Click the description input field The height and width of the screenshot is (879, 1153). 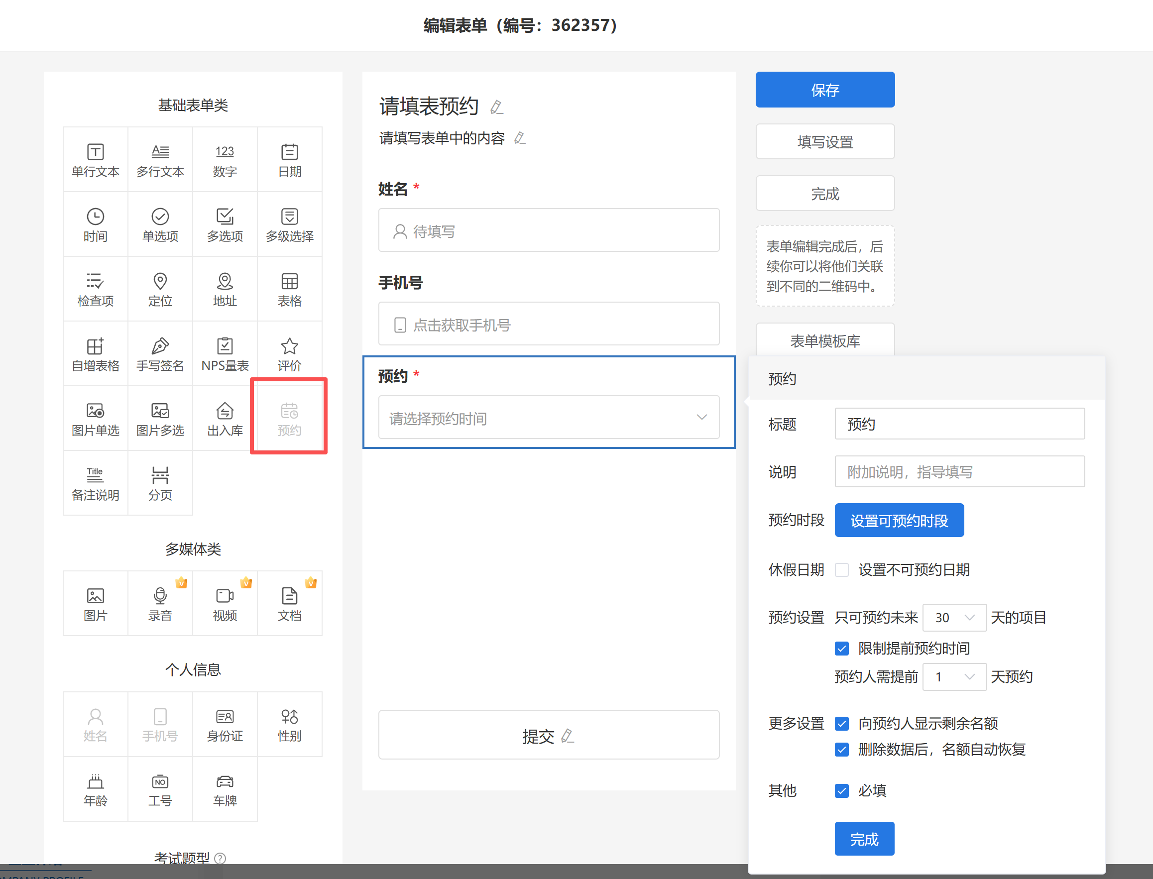(x=959, y=472)
